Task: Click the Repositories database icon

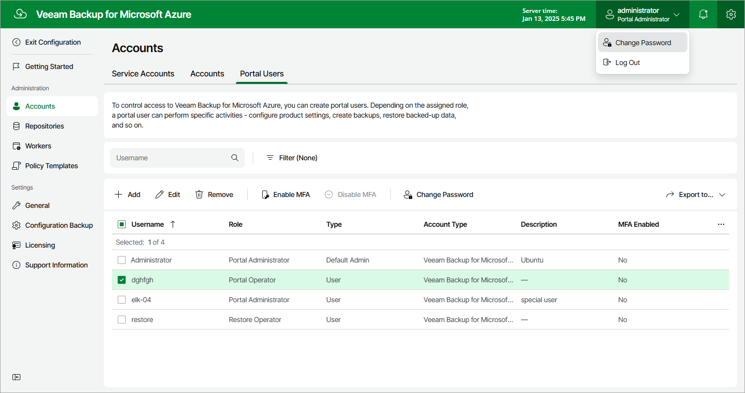Action: click(x=16, y=126)
